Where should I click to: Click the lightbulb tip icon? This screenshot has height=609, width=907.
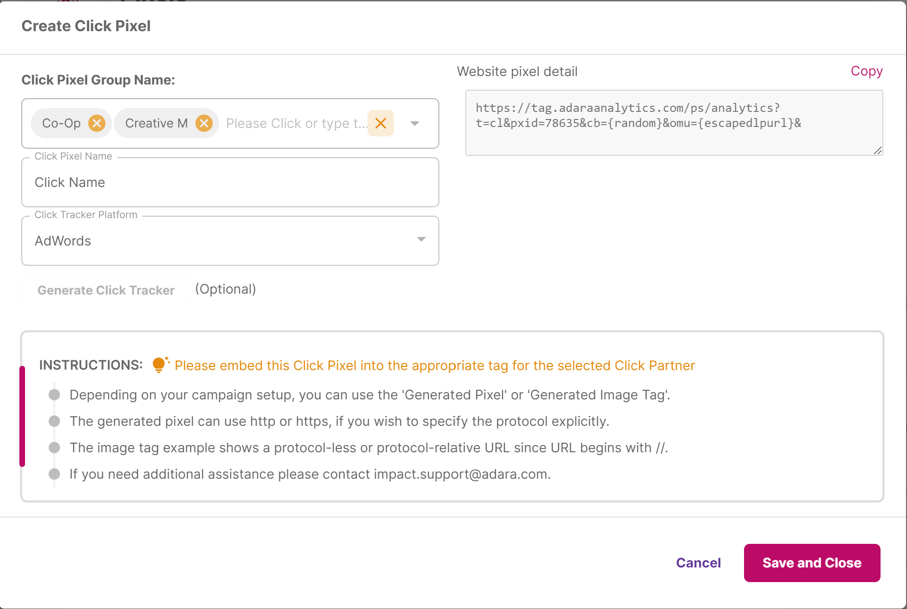pos(160,364)
